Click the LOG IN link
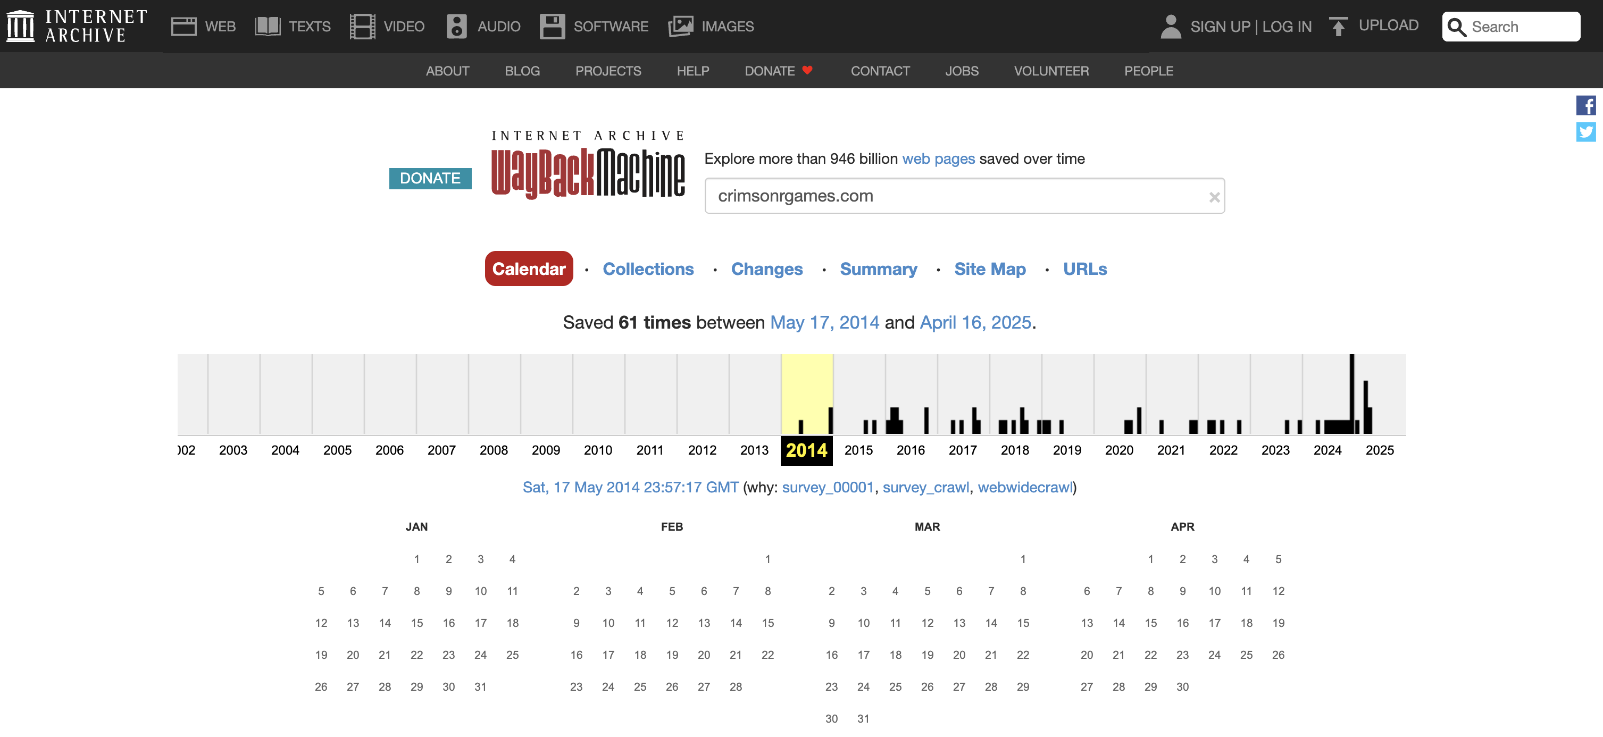This screenshot has width=1603, height=737. pos(1287,27)
